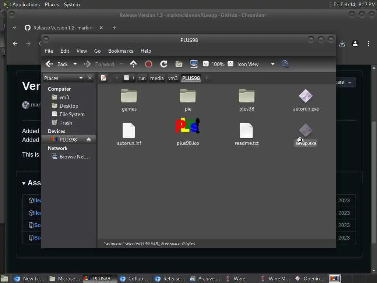This screenshot has width=377, height=283.
Task: Stop loading the current location
Action: click(x=149, y=64)
